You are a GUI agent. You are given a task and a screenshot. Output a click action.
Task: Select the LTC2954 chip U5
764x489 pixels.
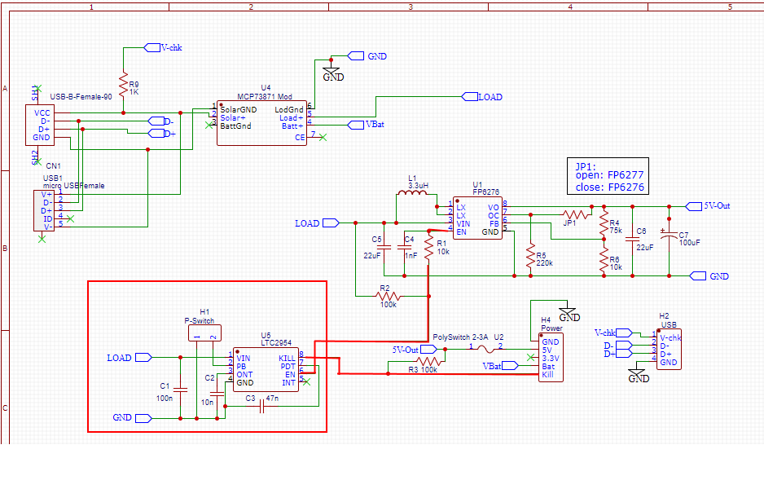tap(266, 369)
